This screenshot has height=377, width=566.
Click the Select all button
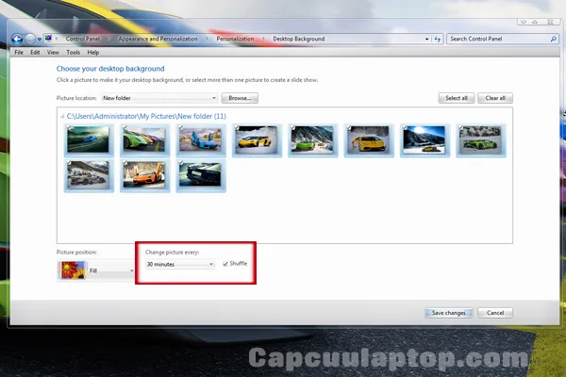click(457, 98)
